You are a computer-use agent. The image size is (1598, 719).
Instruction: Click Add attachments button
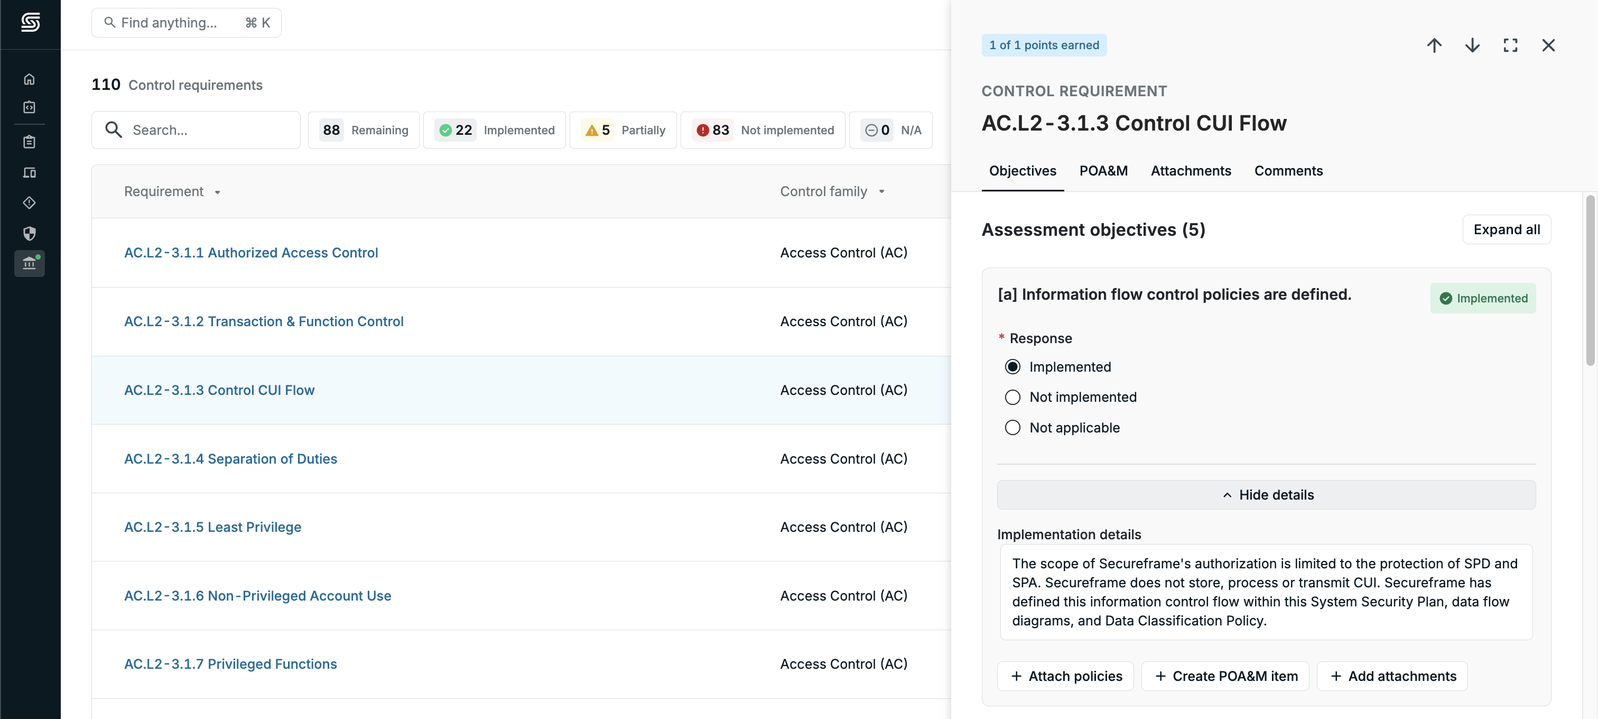pyautogui.click(x=1392, y=676)
